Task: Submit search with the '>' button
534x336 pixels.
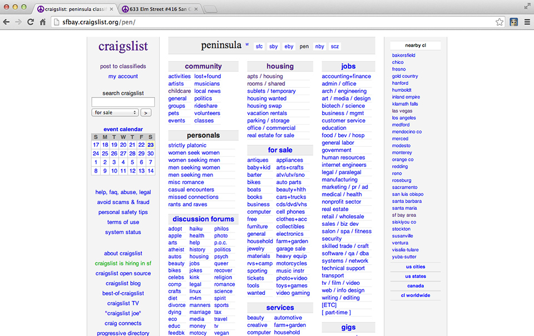Action: pyautogui.click(x=146, y=113)
